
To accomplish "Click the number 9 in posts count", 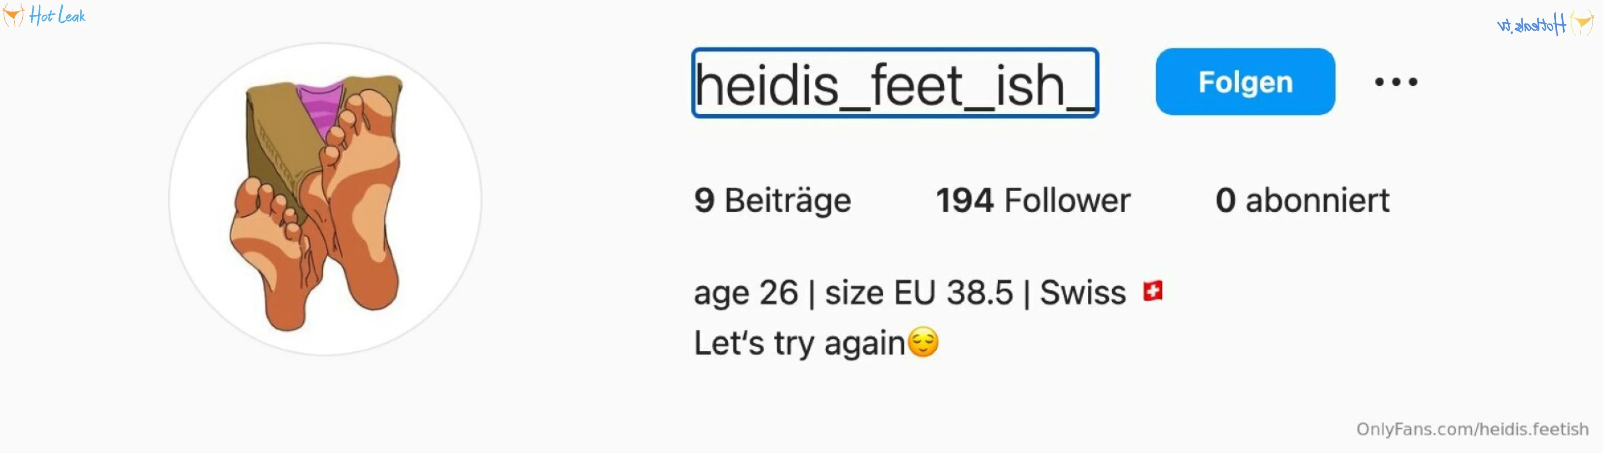I will (705, 201).
